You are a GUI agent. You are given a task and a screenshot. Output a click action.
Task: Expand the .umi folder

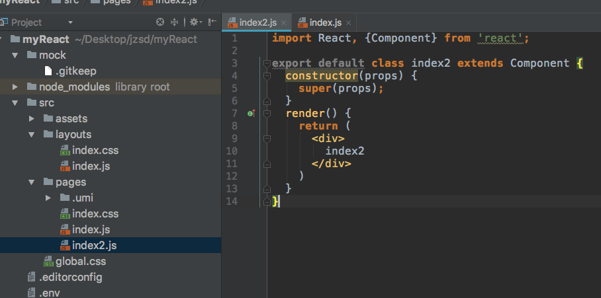(x=48, y=198)
